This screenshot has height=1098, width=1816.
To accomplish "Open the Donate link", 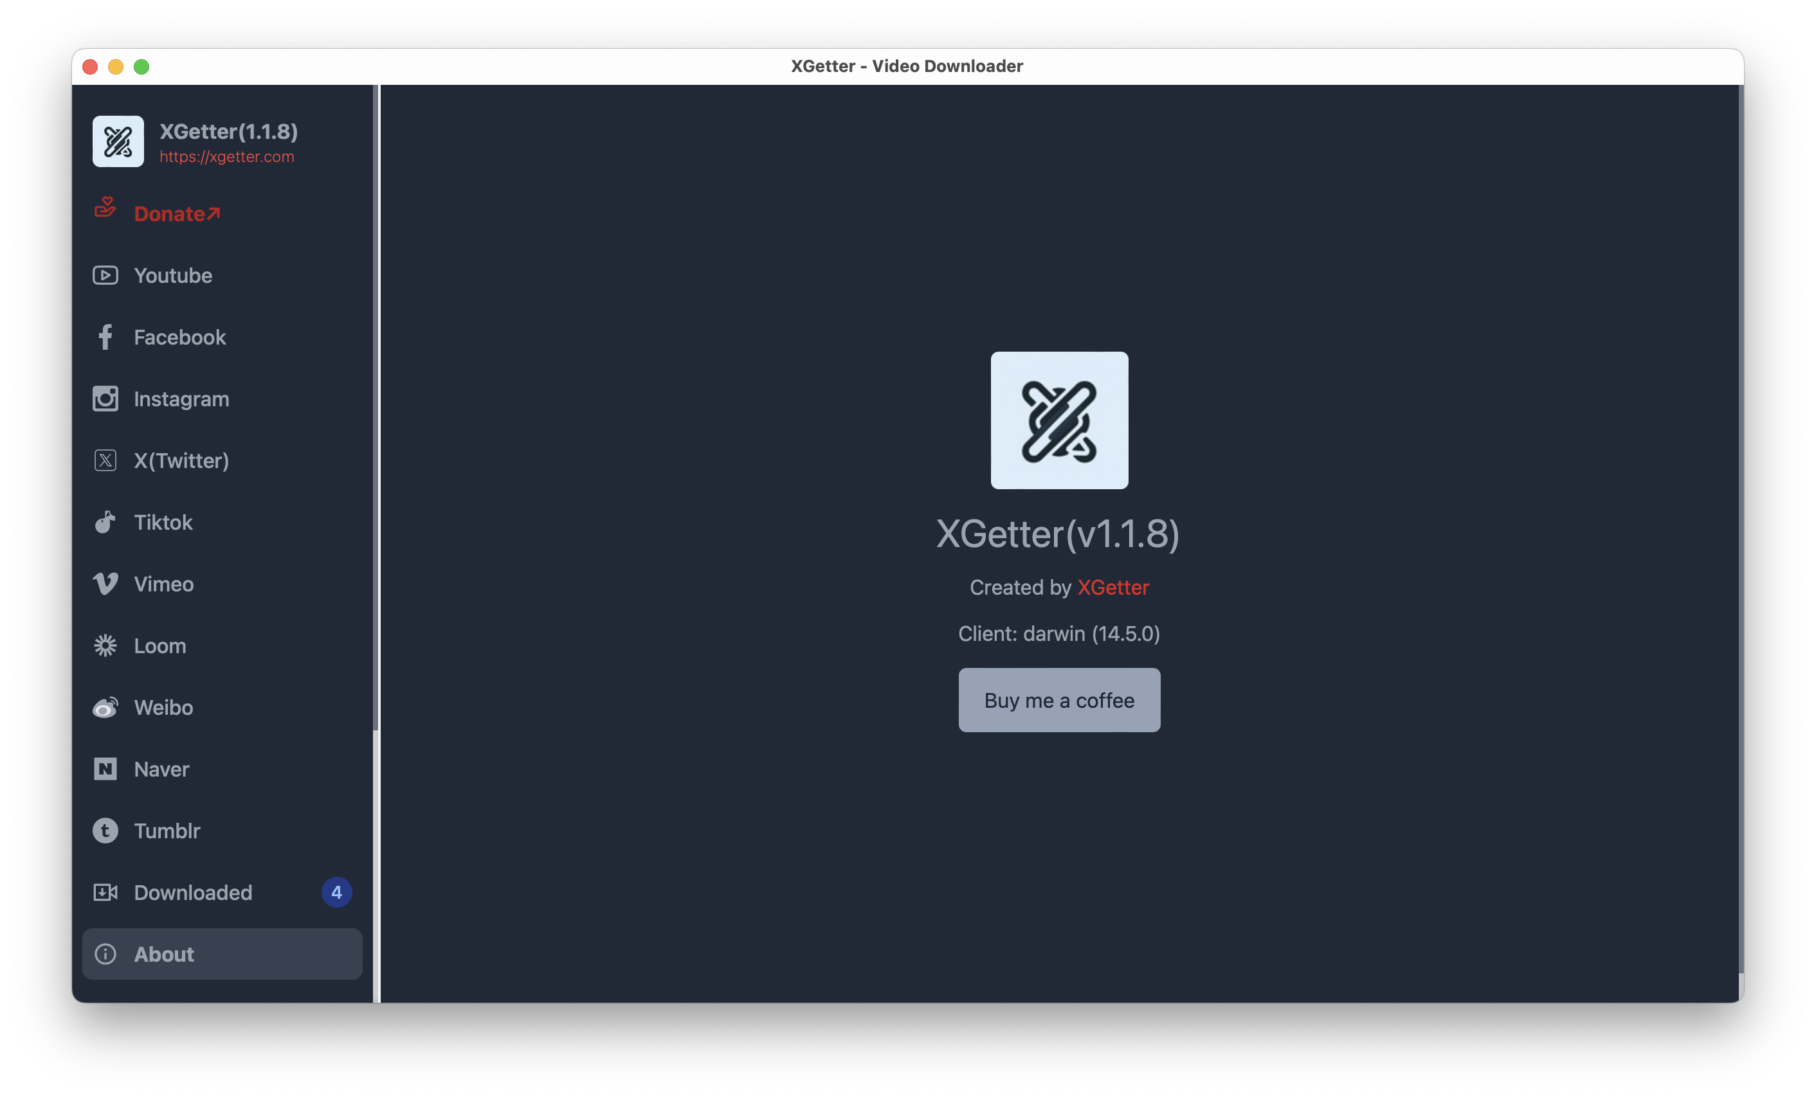I will 177,213.
